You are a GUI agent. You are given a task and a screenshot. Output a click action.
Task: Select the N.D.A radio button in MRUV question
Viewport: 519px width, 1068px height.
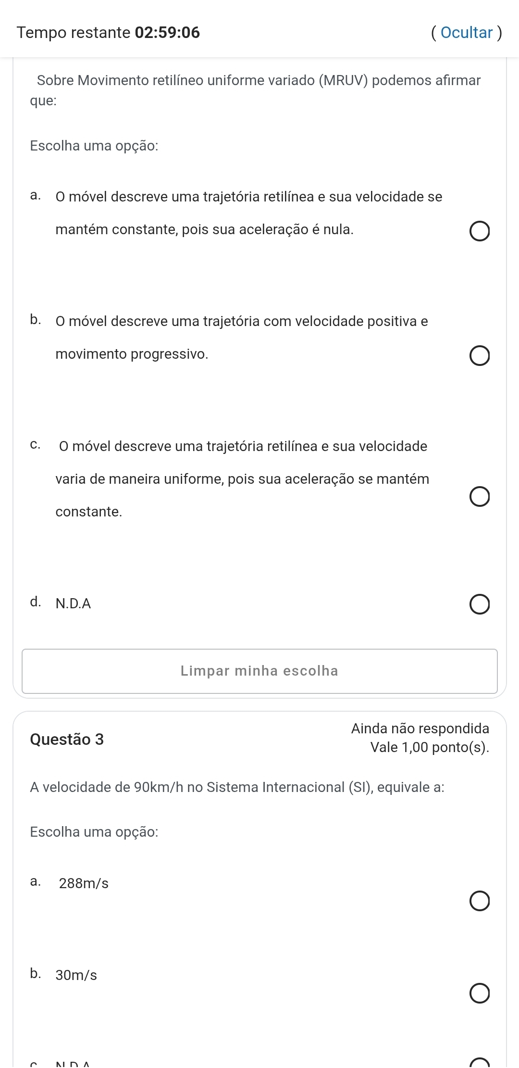click(480, 604)
